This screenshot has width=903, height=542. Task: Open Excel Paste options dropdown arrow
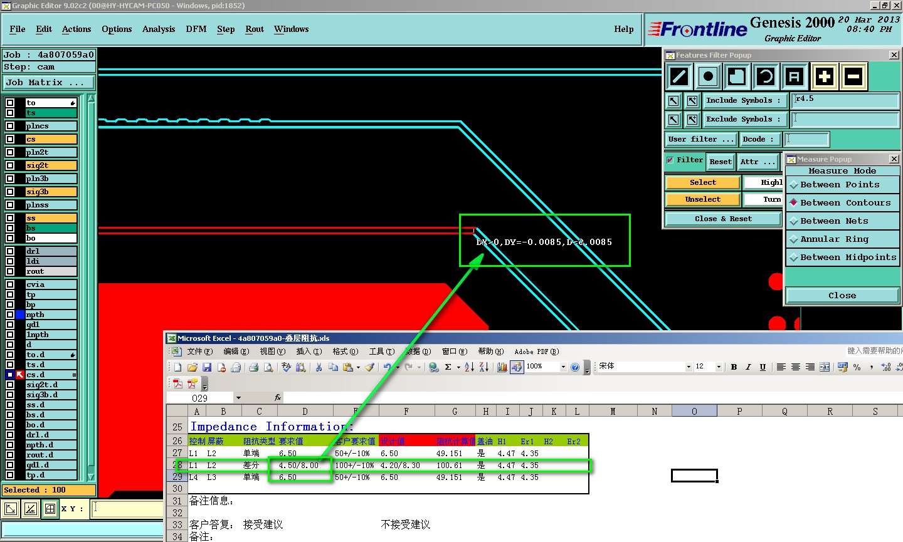coord(358,368)
